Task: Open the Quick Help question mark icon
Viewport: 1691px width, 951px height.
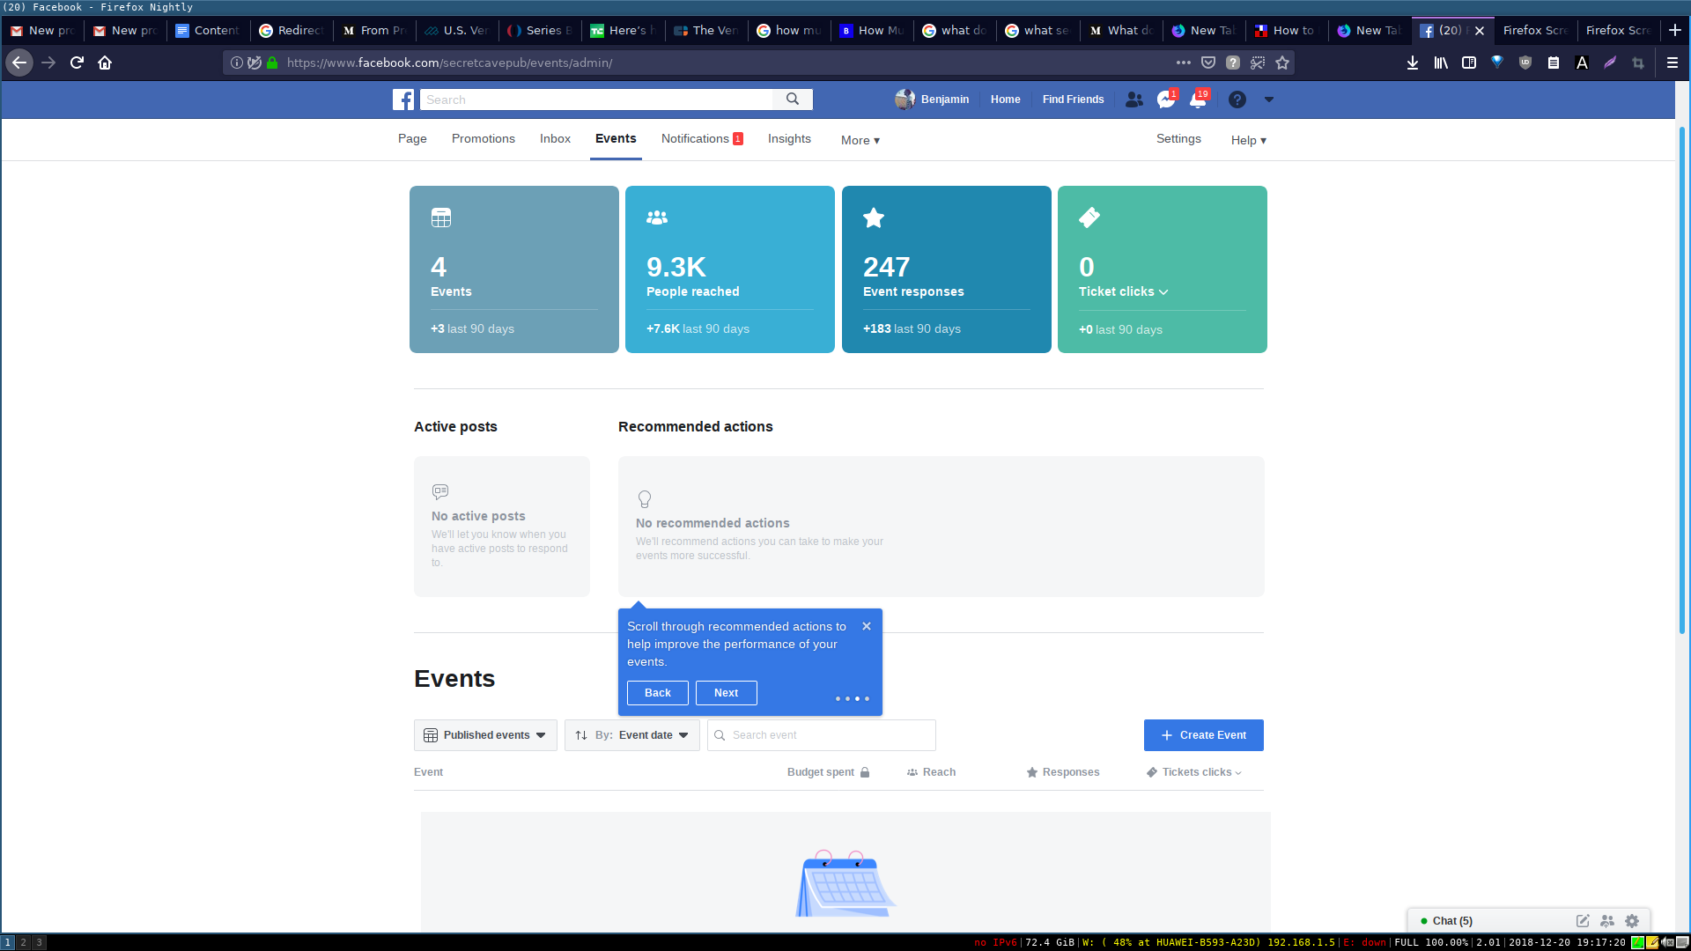Action: pos(1237,100)
